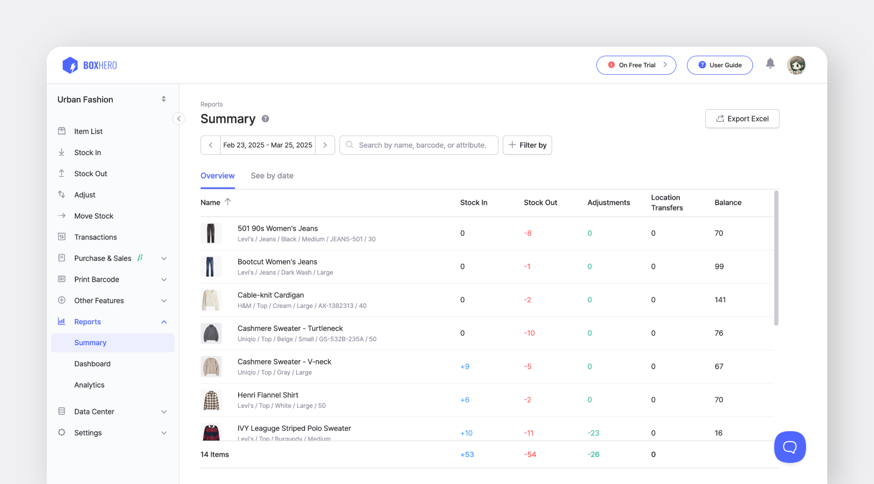Open the support chat bubble icon
Screen dimensions: 874x484
point(790,447)
